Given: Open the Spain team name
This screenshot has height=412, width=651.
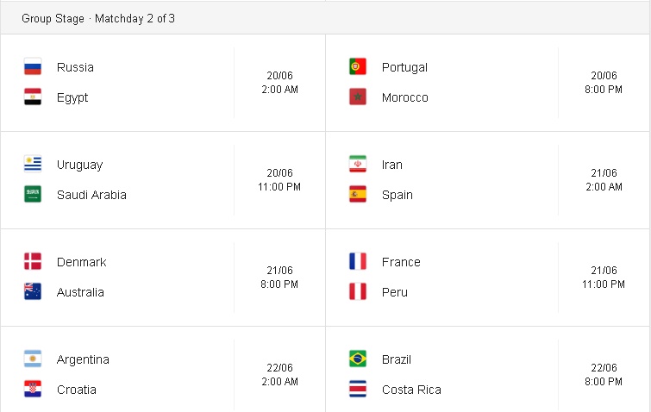Looking at the screenshot, I should (397, 195).
